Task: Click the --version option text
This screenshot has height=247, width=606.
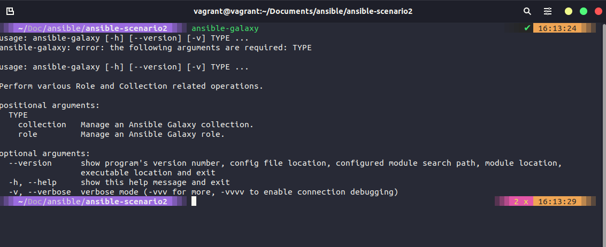Action: click(30, 163)
